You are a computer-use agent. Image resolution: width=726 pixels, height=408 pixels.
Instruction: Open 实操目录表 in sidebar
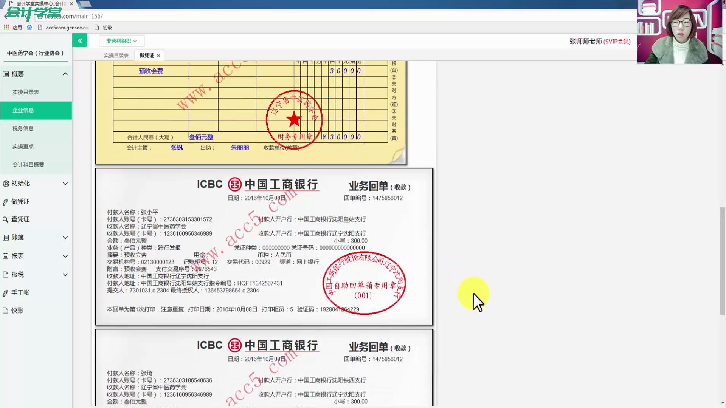[x=26, y=92]
